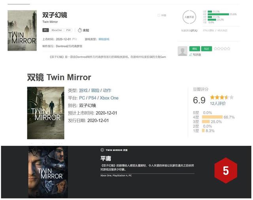The width and height of the screenshot is (253, 200).
Task: Click the small share icon top right of title
Action: pyautogui.click(x=159, y=15)
